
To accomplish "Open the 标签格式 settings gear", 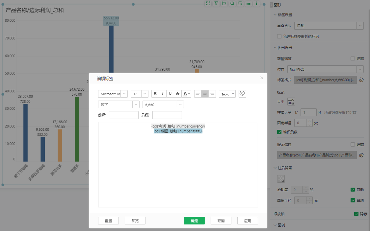I will pyautogui.click(x=361, y=80).
